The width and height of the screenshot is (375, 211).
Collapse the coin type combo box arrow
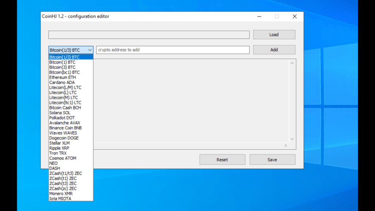click(90, 50)
